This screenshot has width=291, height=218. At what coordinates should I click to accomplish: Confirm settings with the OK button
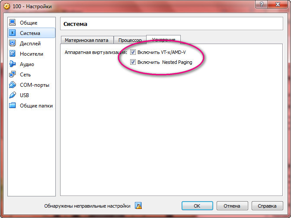pyautogui.click(x=197, y=206)
